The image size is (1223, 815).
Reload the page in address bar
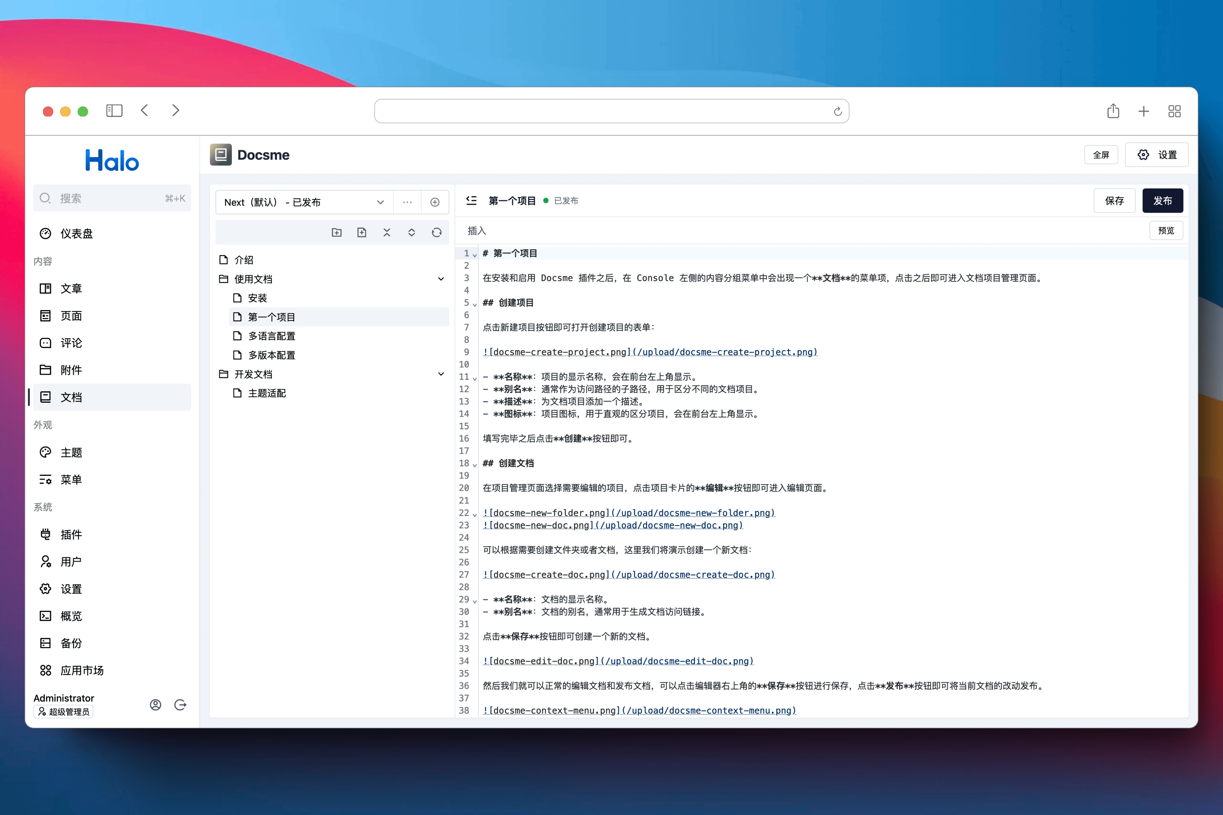point(837,111)
